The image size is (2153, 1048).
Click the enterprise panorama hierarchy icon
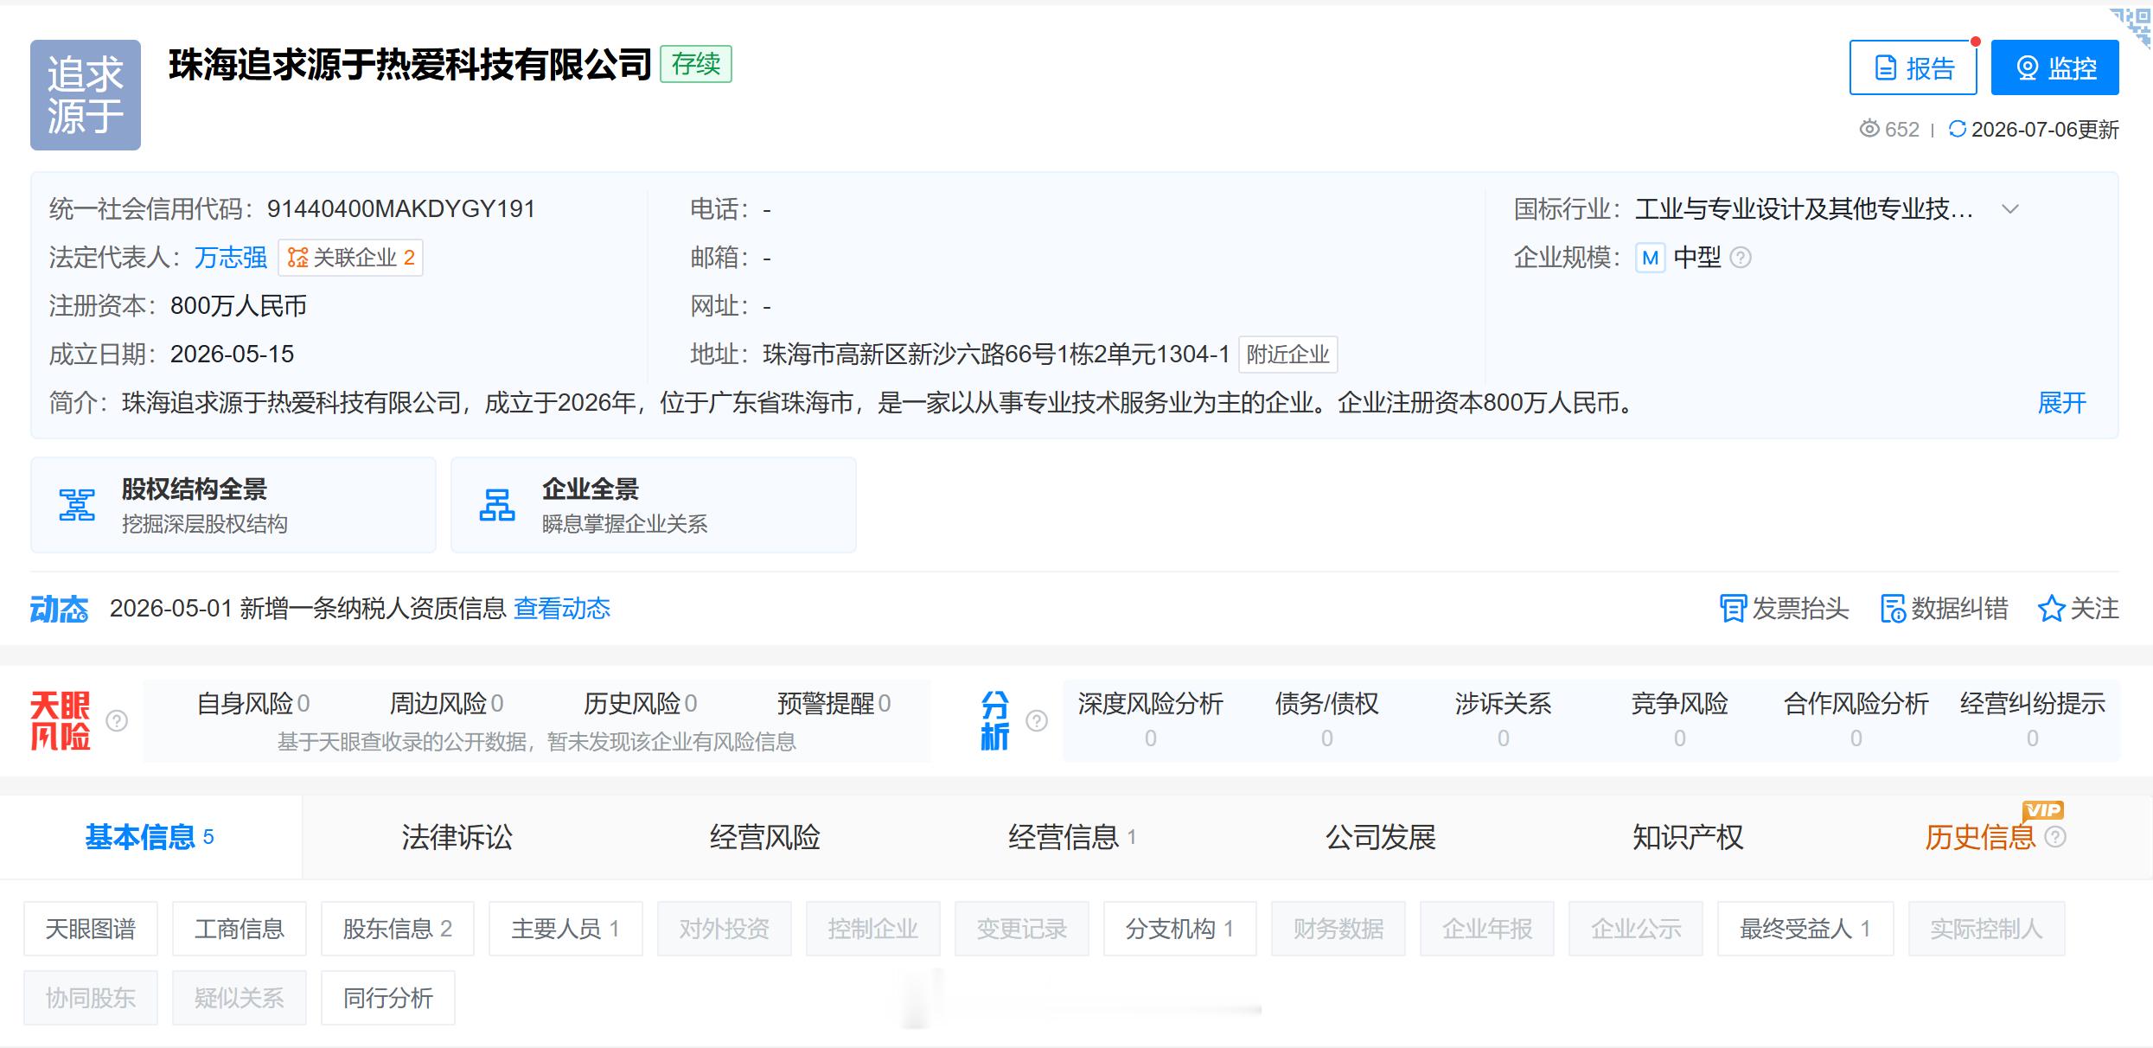pyautogui.click(x=497, y=505)
